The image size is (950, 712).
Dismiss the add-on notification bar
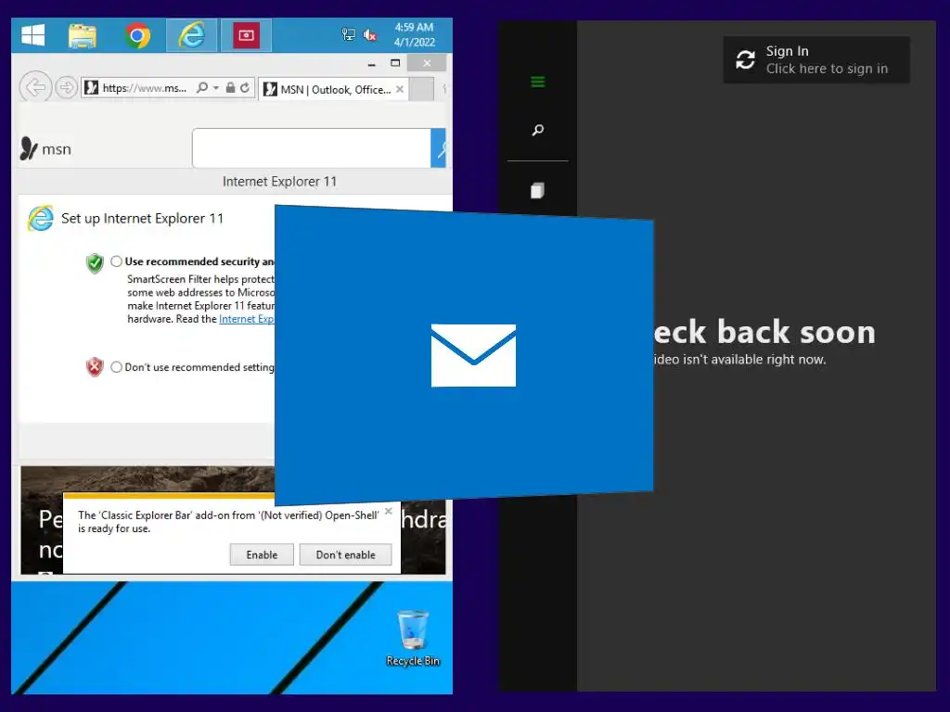coord(389,512)
